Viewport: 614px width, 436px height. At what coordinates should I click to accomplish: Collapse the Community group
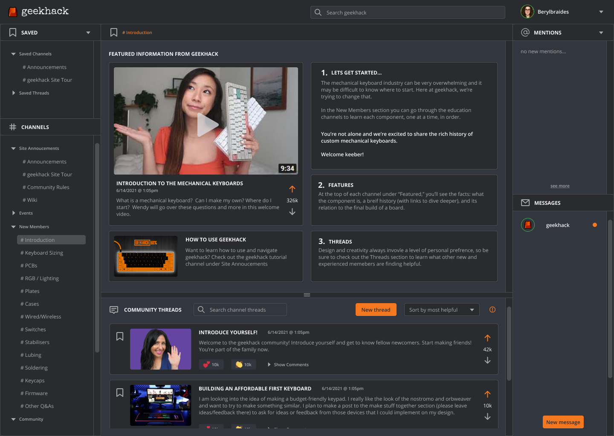[14, 419]
